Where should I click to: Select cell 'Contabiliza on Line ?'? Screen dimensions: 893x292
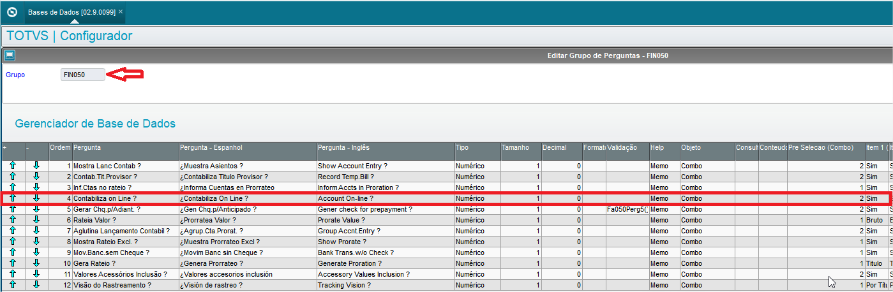pyautogui.click(x=126, y=198)
